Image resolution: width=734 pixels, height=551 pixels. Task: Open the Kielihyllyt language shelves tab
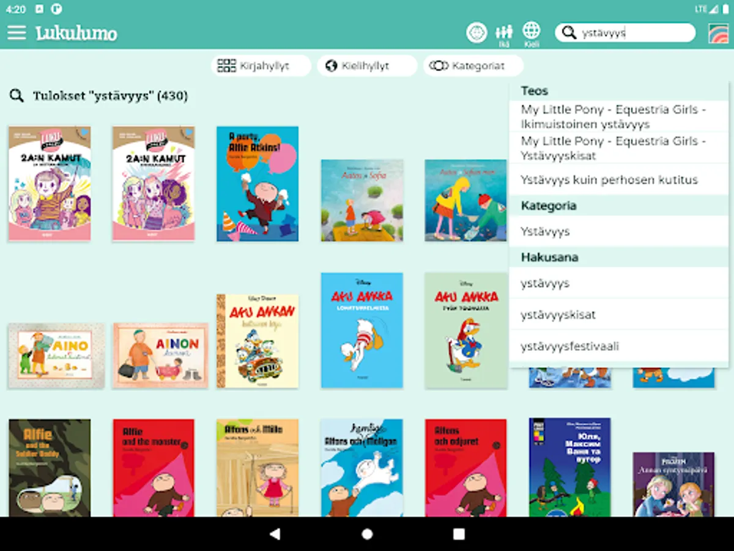[x=367, y=66]
